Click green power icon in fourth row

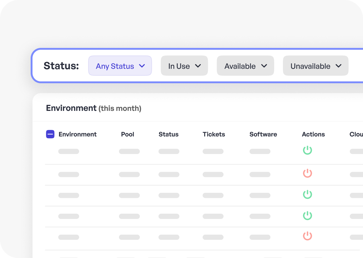pos(308,216)
